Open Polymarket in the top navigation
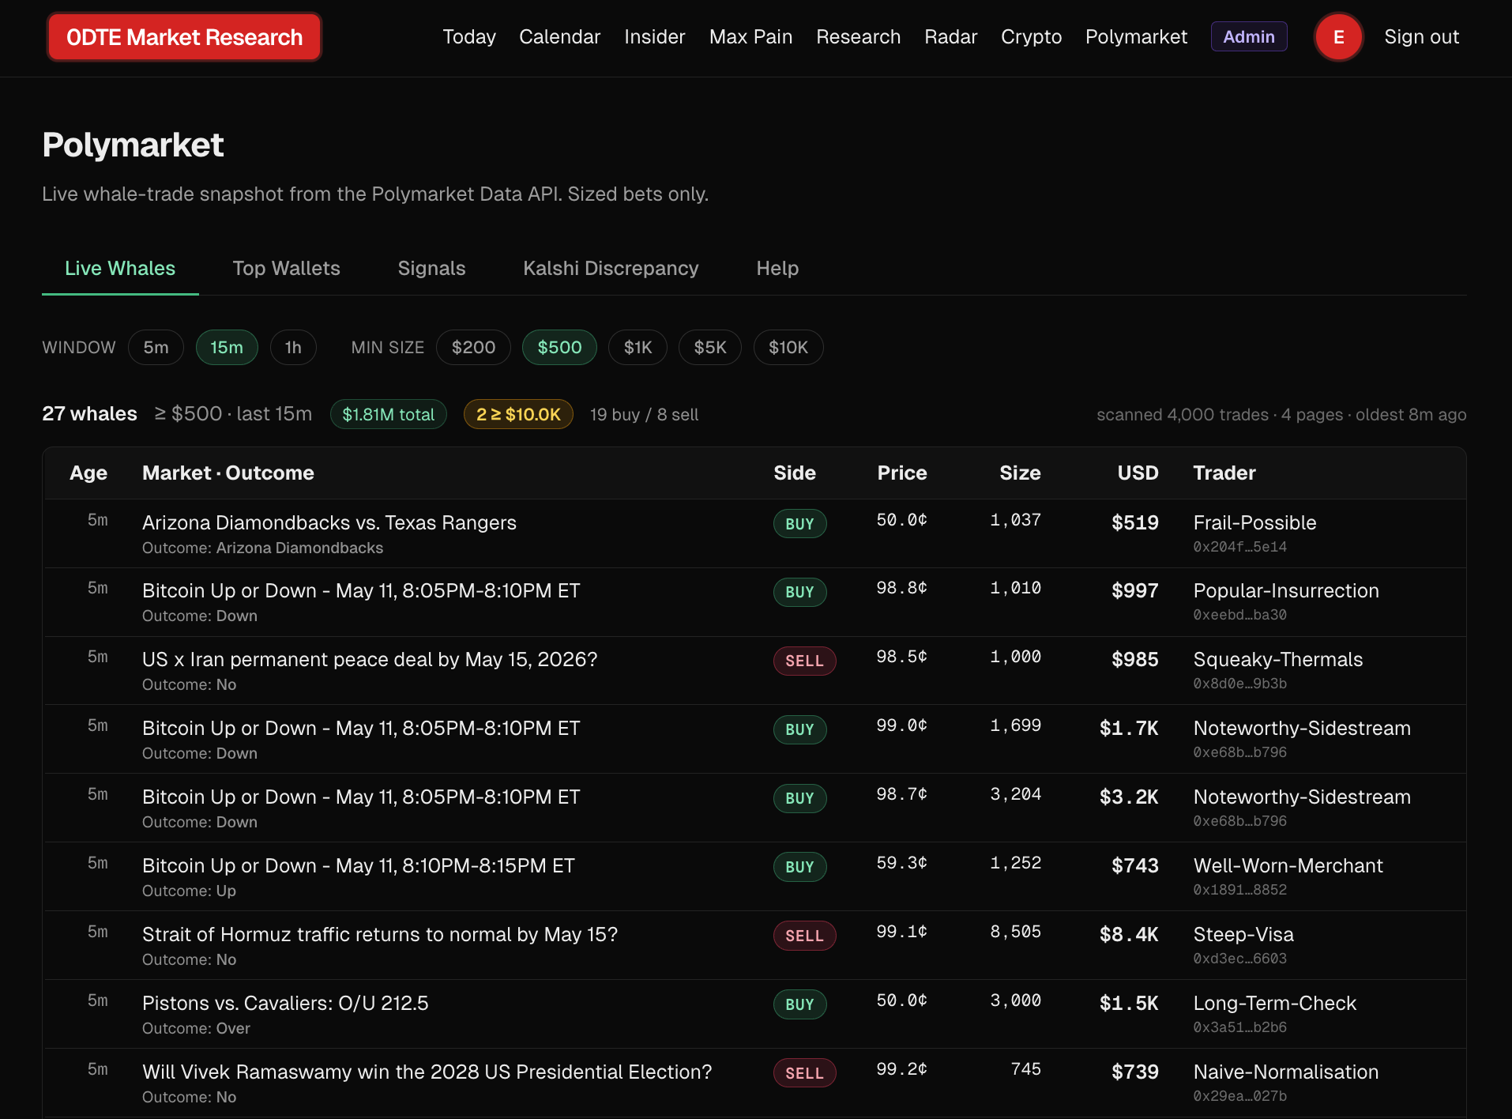Screen dimensions: 1512x1119 [x=1136, y=37]
